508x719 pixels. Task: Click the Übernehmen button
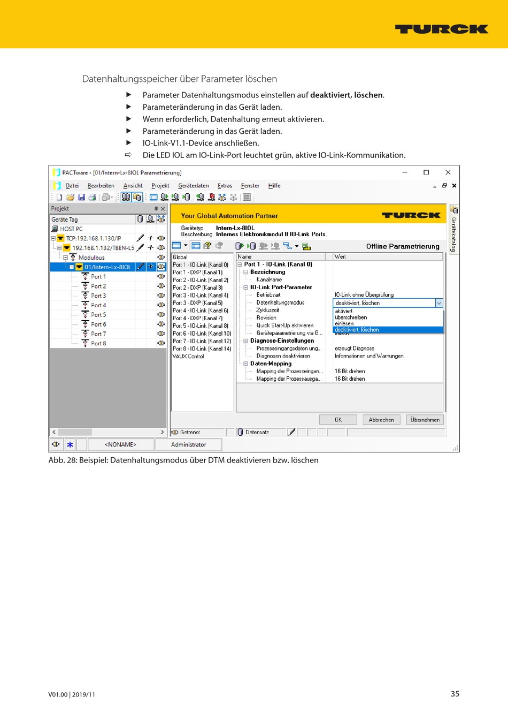425,420
